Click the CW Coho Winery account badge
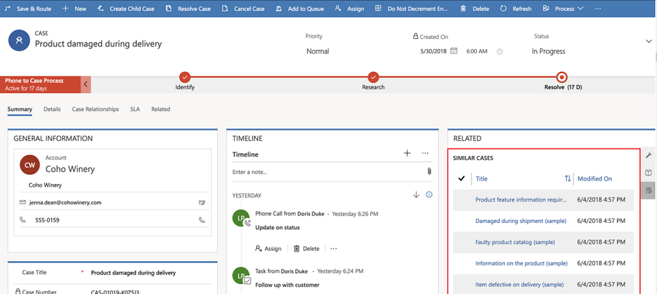 (29, 165)
